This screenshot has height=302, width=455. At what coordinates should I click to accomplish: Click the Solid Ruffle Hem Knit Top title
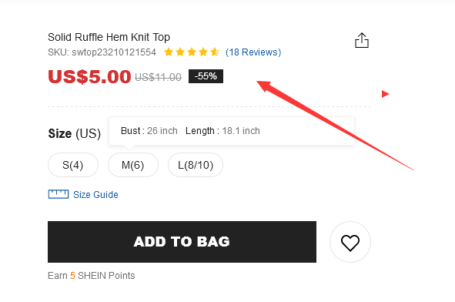point(109,37)
